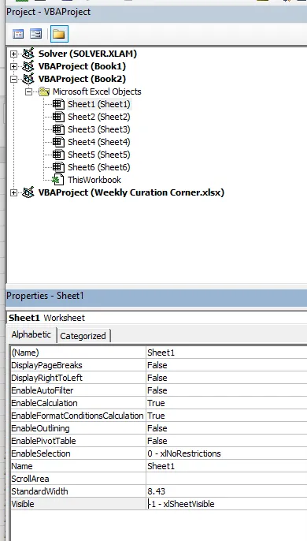The image size is (307, 541).
Task: Click the View Code icon in Project toolbar
Action: pyautogui.click(x=18, y=34)
